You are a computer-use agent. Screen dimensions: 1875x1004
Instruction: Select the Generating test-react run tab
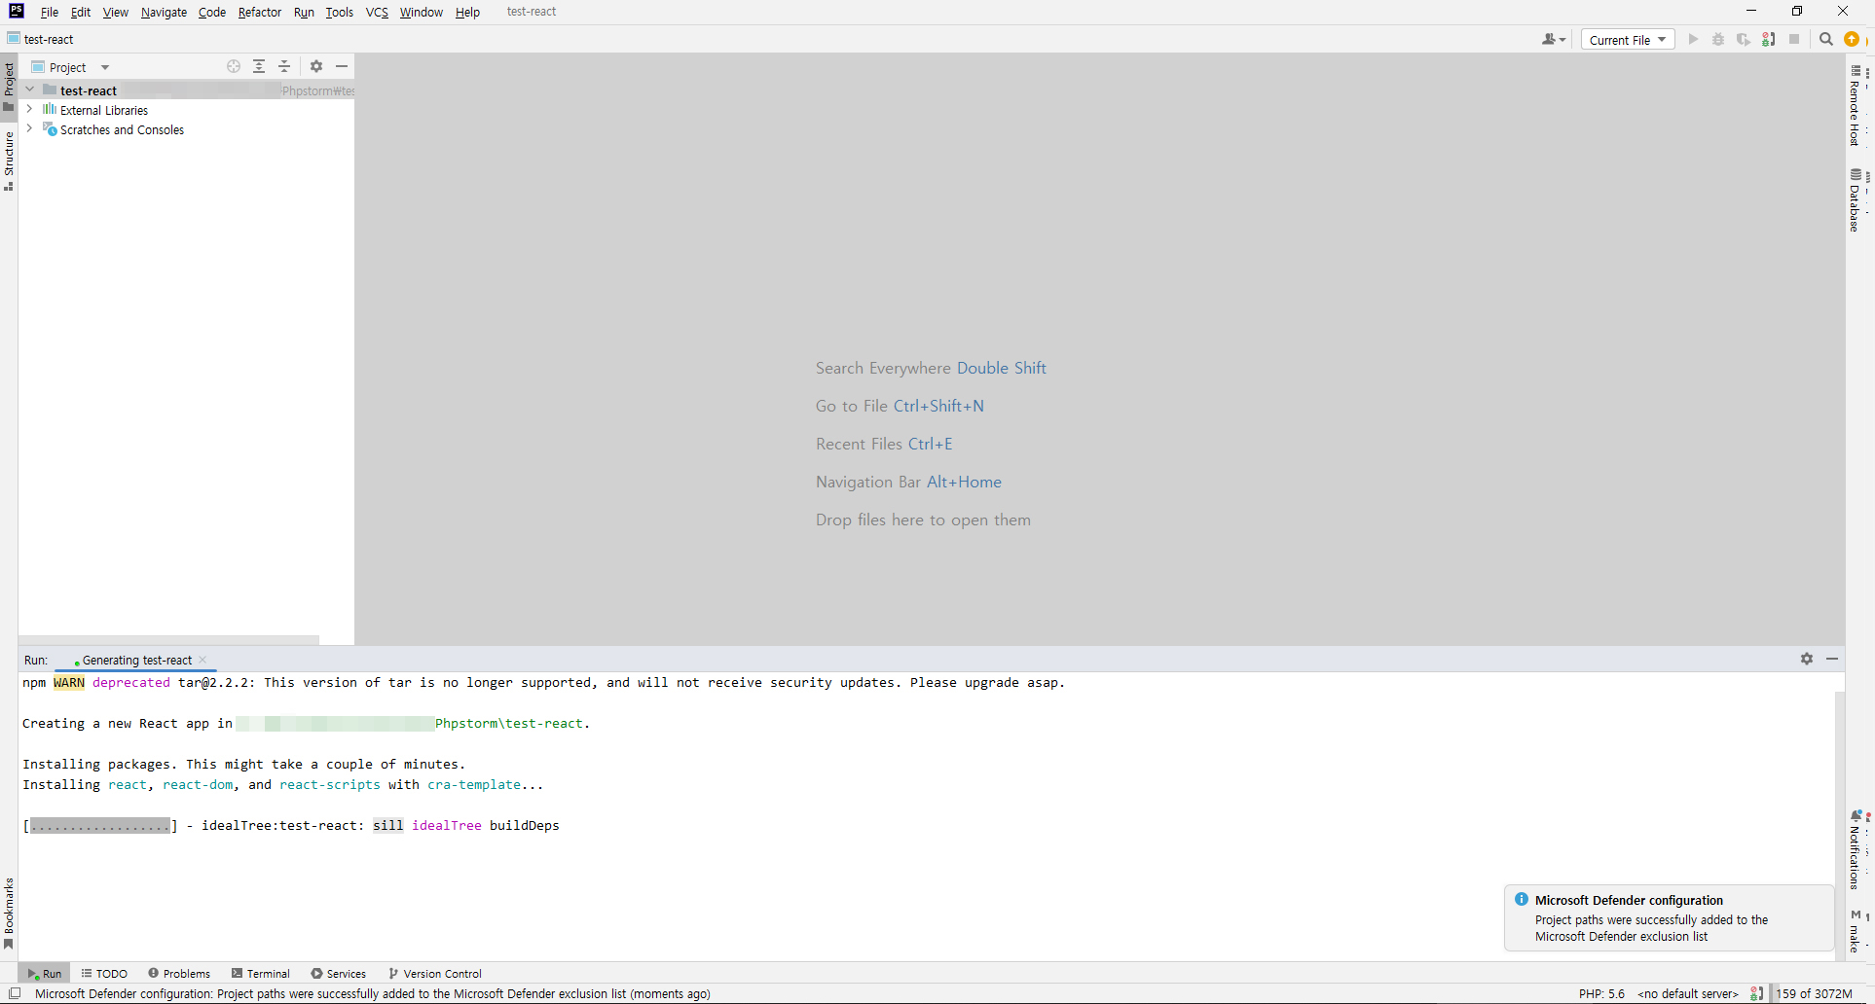pyautogui.click(x=134, y=661)
